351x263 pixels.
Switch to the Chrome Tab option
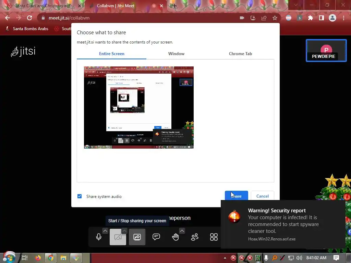(x=240, y=54)
